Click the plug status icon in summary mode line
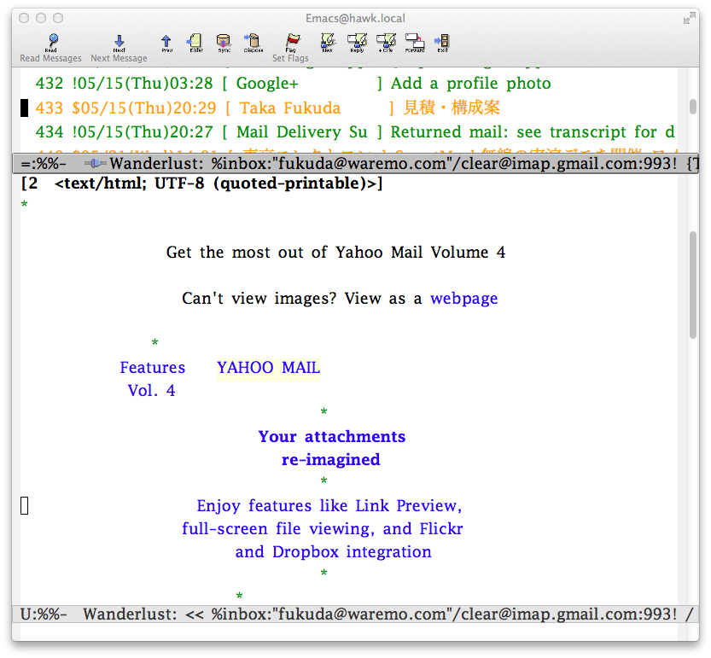 (95, 163)
